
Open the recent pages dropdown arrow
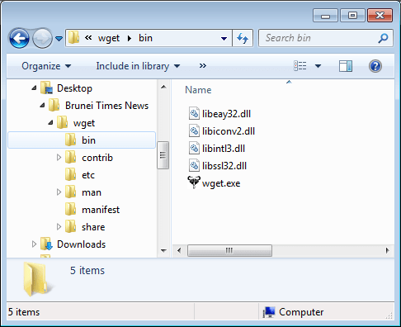[59, 39]
